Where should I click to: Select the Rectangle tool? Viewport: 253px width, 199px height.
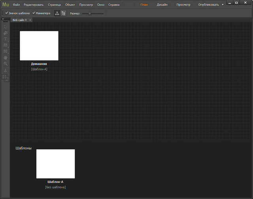click(x=6, y=45)
